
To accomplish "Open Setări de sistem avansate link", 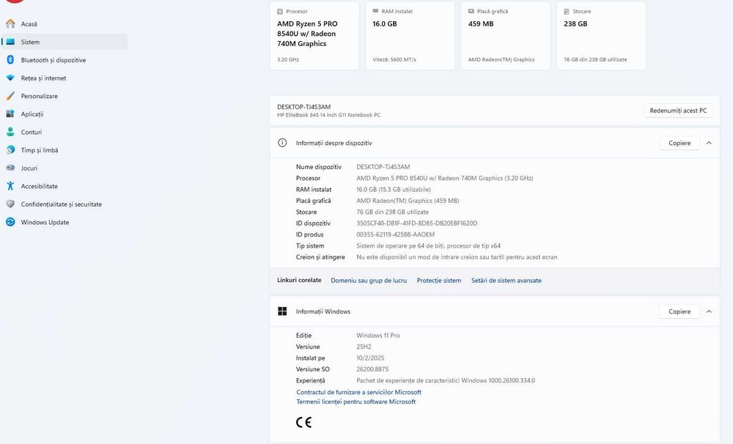I will (x=507, y=281).
